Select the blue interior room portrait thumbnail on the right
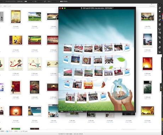 tap(147, 40)
